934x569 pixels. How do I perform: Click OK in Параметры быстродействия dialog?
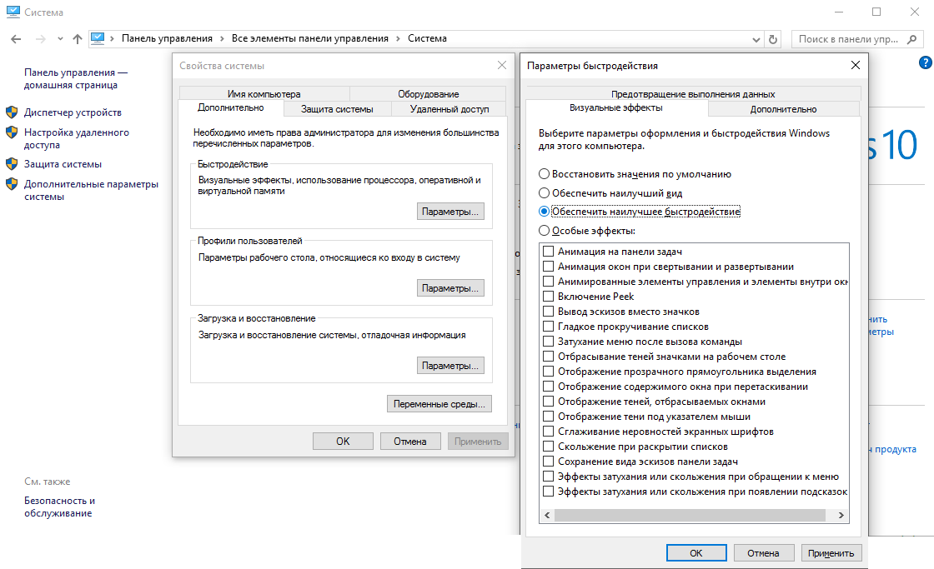click(696, 553)
